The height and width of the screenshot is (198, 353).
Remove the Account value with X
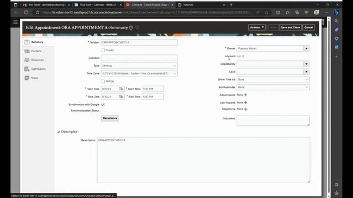(x=243, y=56)
